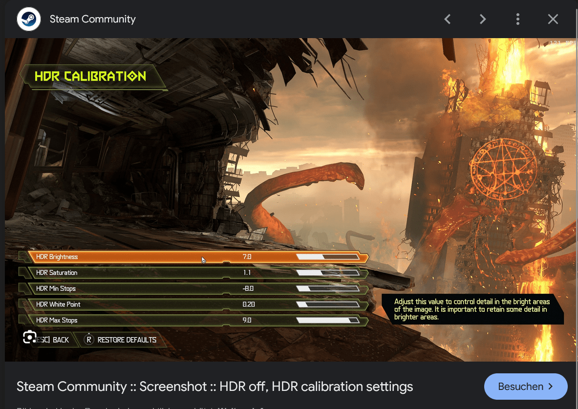Adjust the HDR Max Stops slider bar
Screen dimensions: 578x409
[328, 320]
